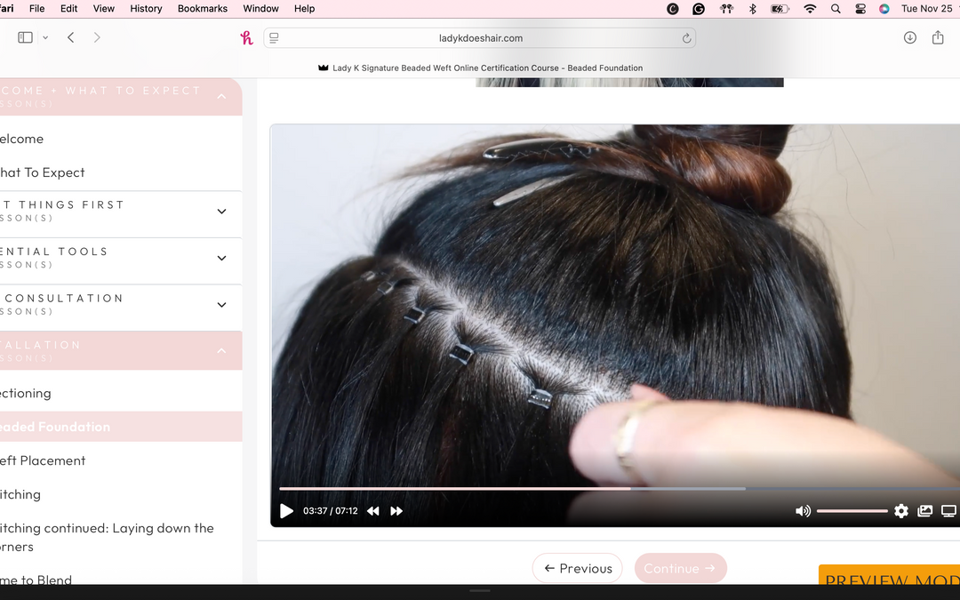Adjust the video volume slider
The height and width of the screenshot is (600, 960).
pyautogui.click(x=852, y=511)
